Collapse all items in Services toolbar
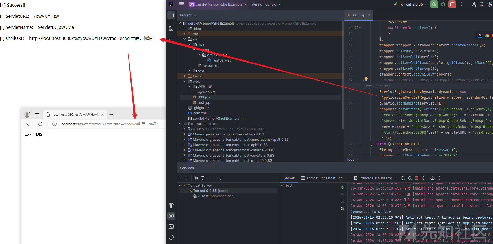The image size is (493, 244). pyautogui.click(x=187, y=178)
